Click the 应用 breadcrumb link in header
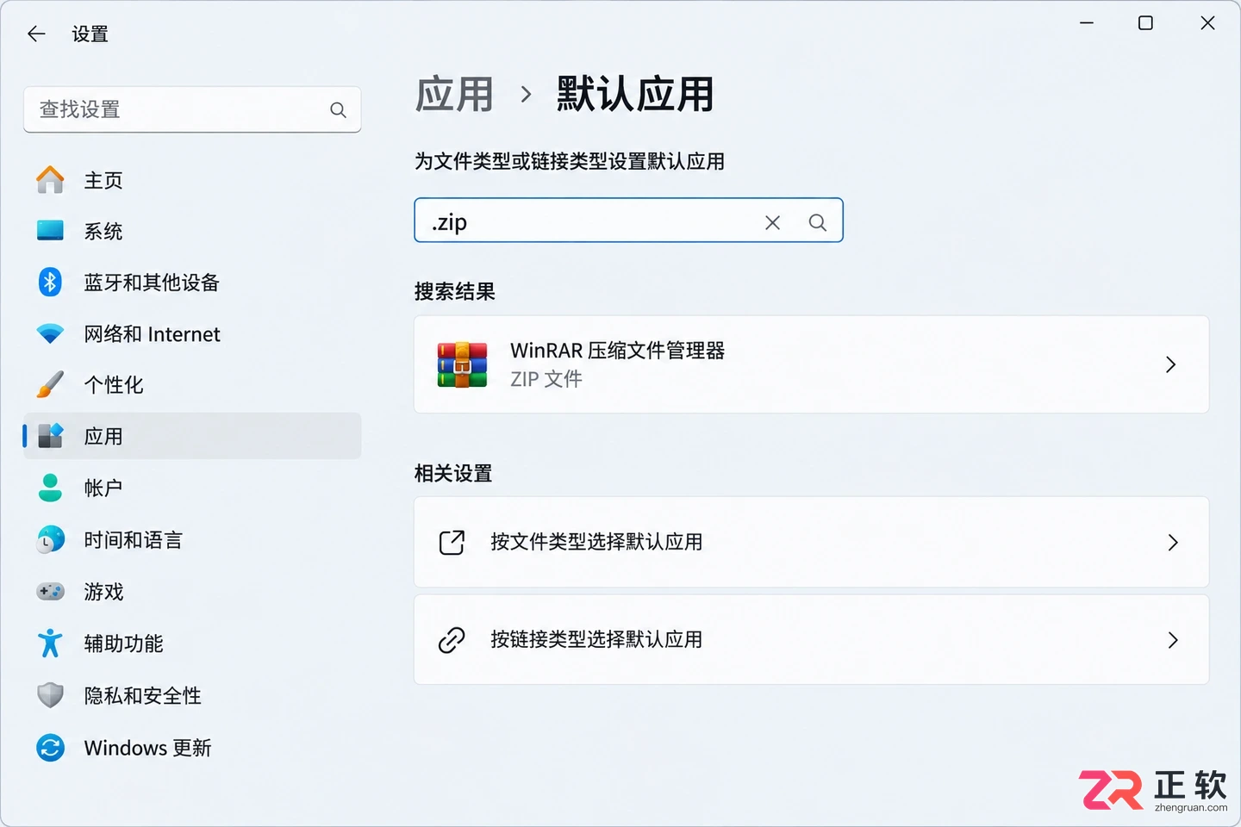1241x827 pixels. (454, 94)
